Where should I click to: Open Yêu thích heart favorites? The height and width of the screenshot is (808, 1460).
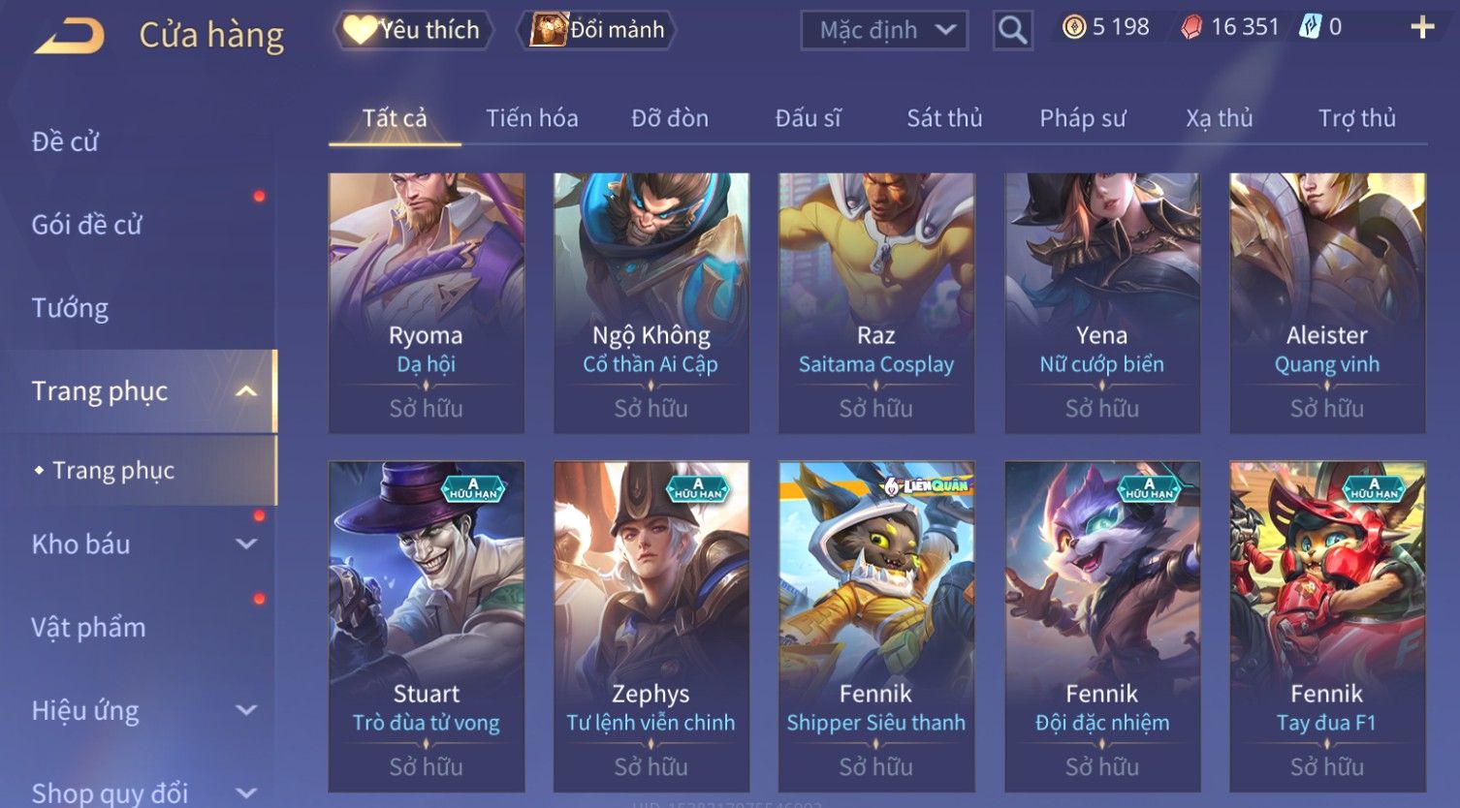[413, 30]
